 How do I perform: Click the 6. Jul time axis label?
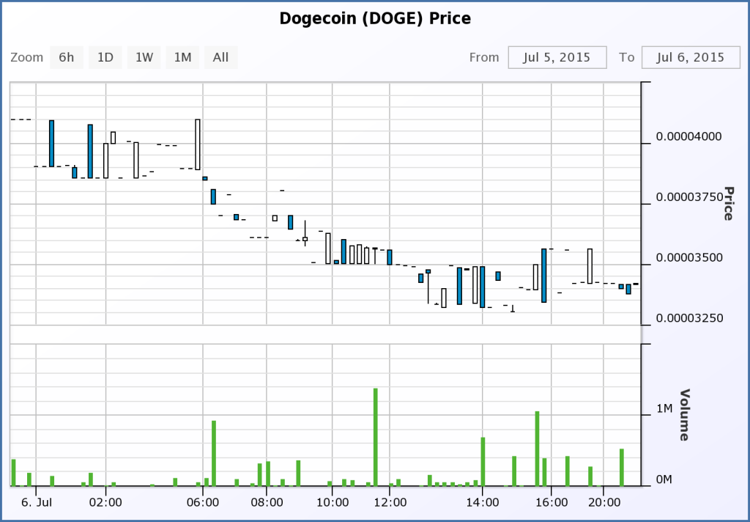pyautogui.click(x=36, y=503)
